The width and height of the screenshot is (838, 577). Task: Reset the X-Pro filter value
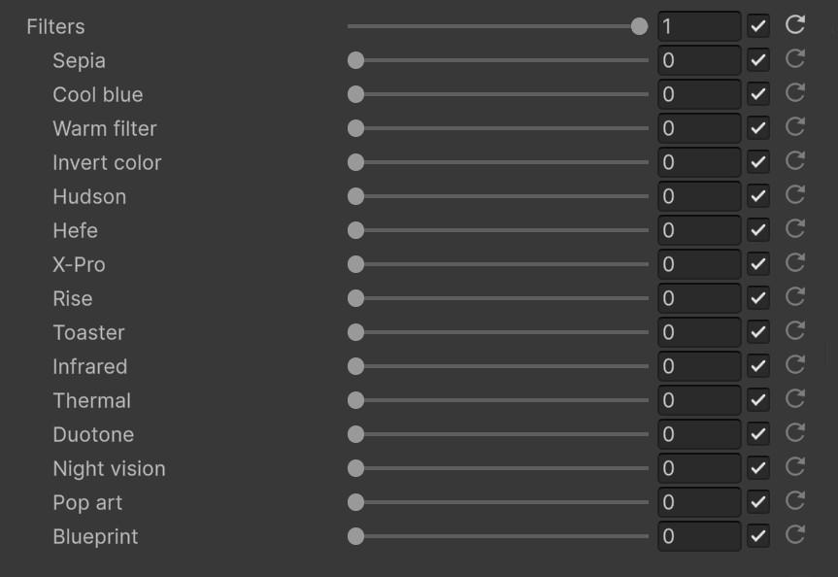[795, 263]
